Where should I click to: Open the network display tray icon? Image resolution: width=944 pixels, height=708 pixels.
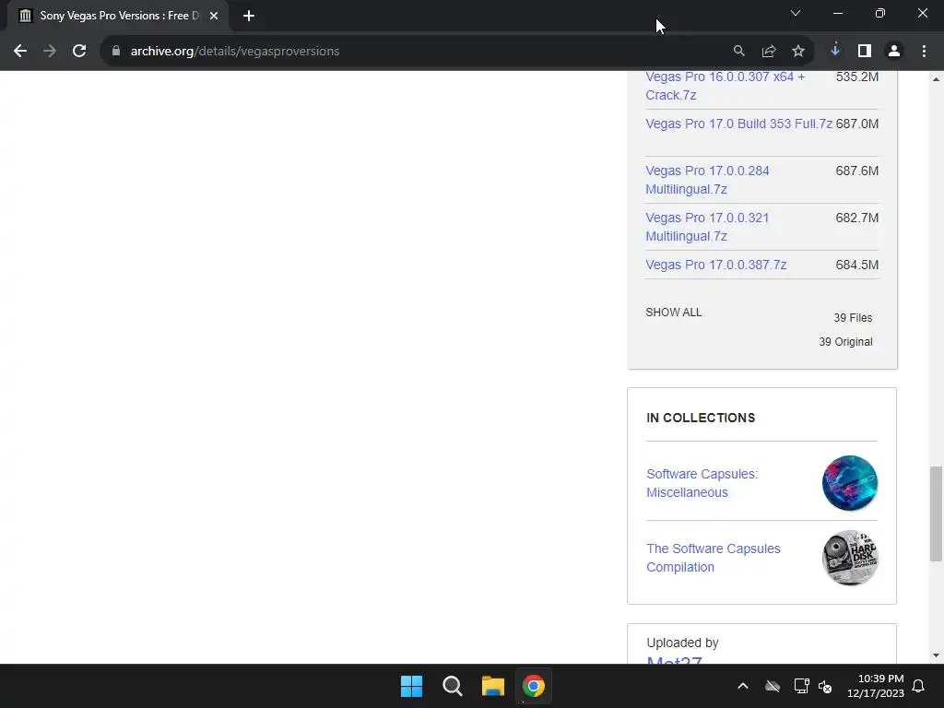click(x=801, y=686)
